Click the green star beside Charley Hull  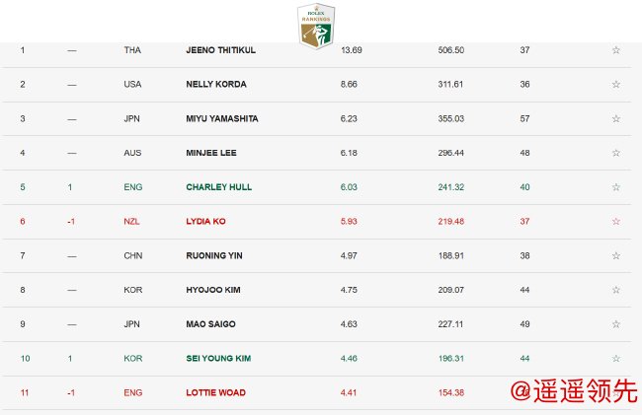pyautogui.click(x=616, y=187)
